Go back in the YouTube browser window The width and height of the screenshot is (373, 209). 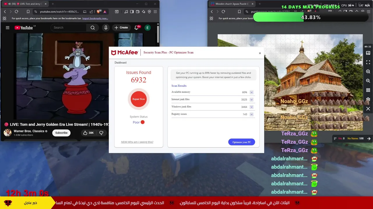[5, 12]
